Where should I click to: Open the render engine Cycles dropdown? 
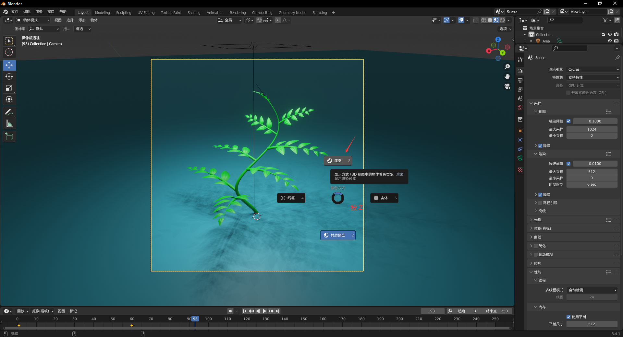point(593,69)
